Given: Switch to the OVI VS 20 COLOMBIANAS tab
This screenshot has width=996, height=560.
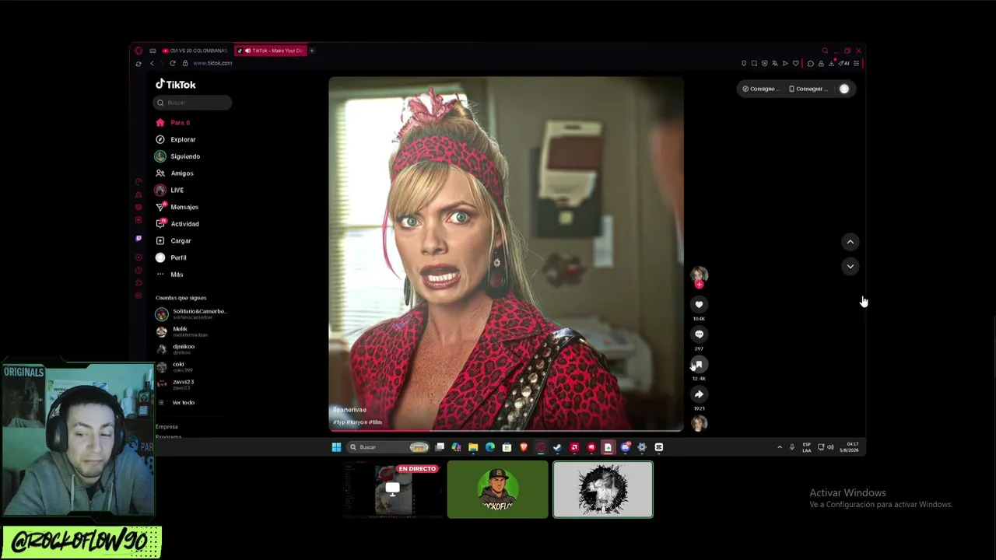Looking at the screenshot, I should tap(195, 51).
